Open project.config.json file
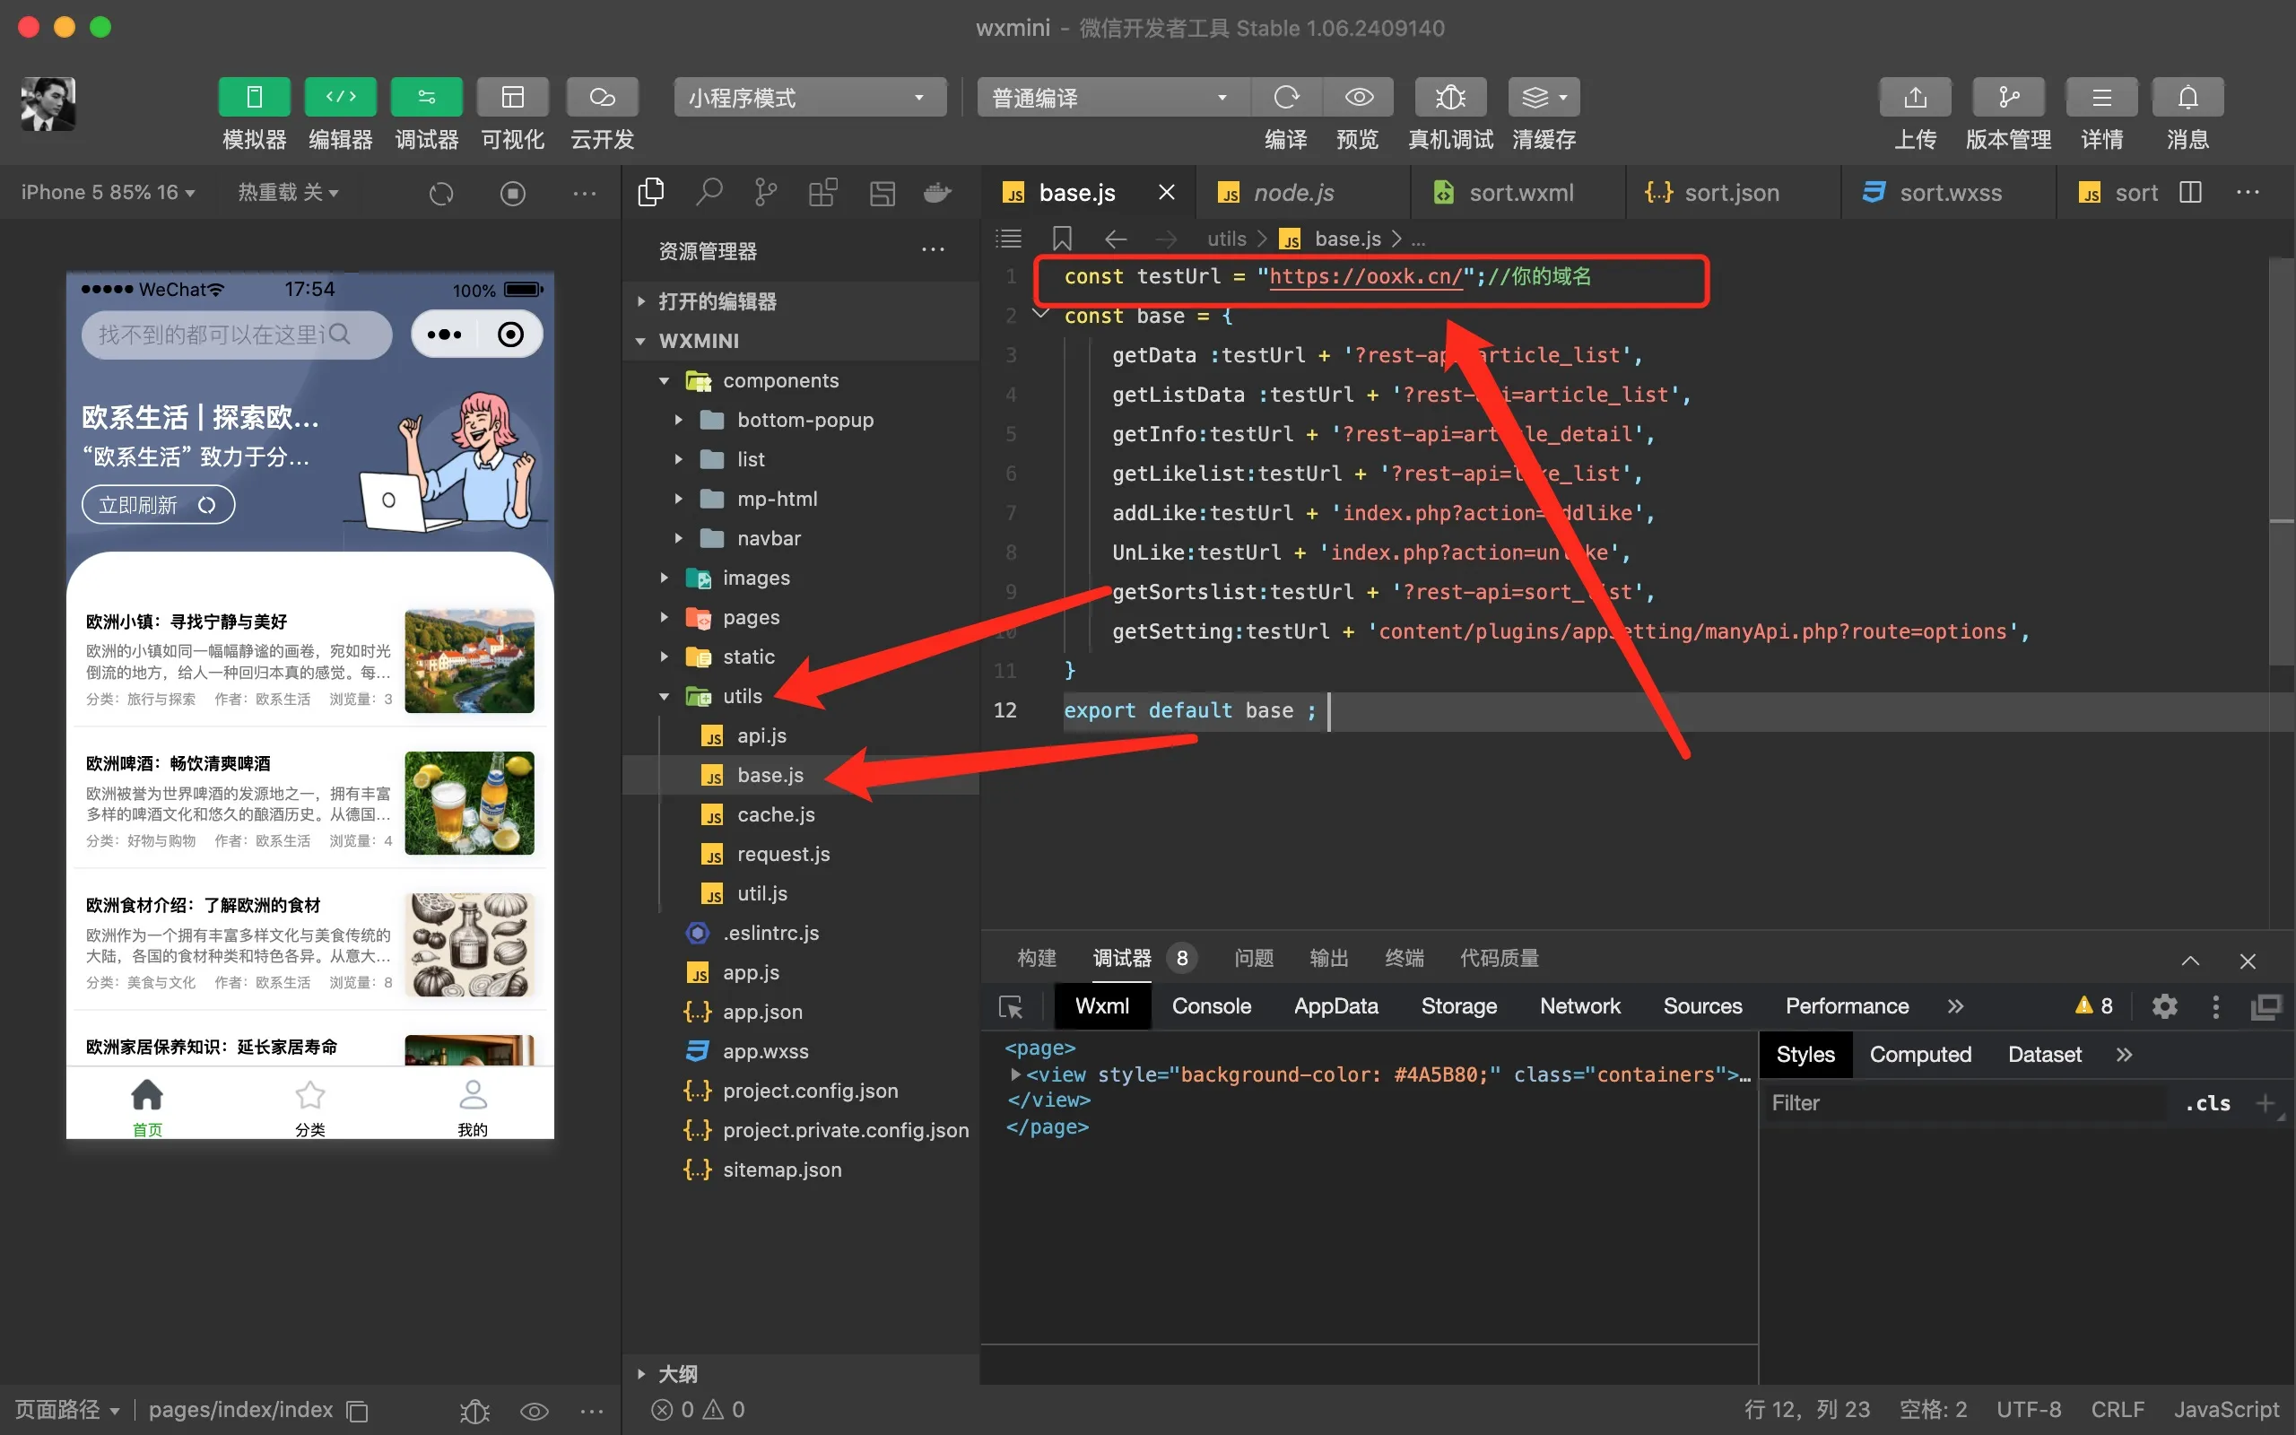2296x1435 pixels. click(802, 1091)
